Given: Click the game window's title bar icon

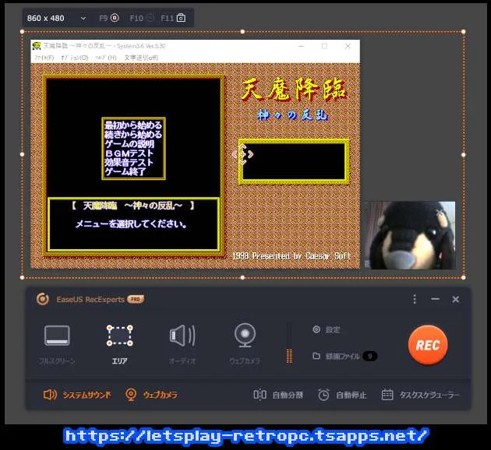Looking at the screenshot, I should pos(37,46).
